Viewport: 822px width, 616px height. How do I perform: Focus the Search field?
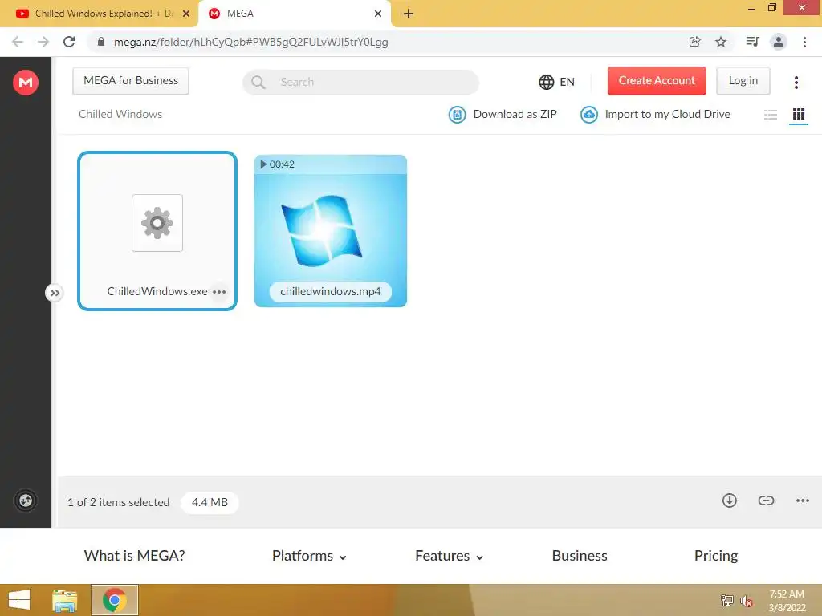[360, 83]
